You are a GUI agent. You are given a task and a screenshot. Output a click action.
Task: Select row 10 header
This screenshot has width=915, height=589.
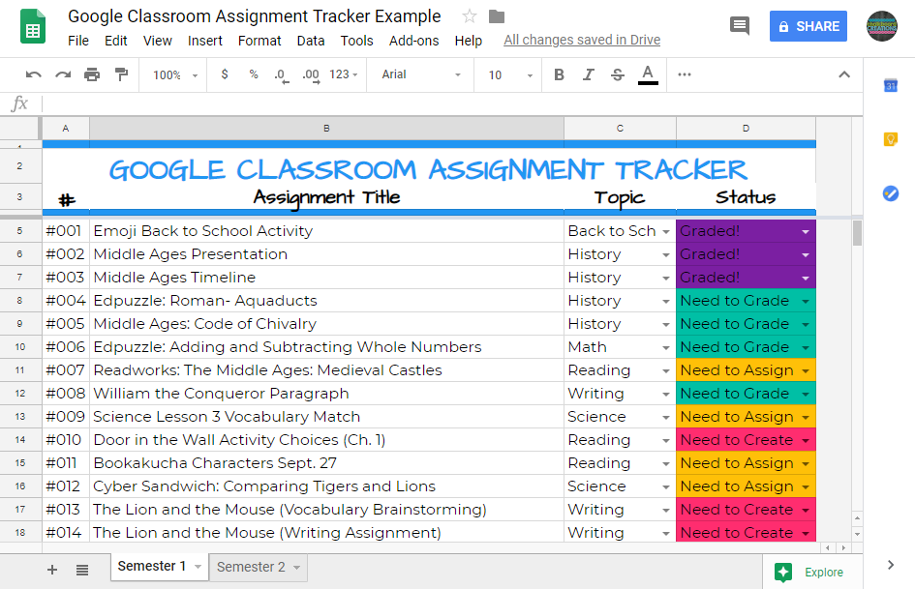click(x=20, y=347)
